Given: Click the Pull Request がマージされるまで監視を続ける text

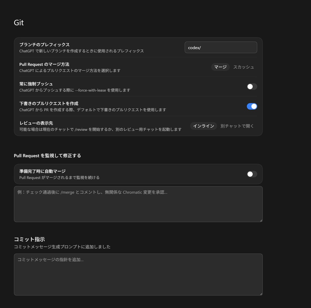Looking at the screenshot, I should click(x=59, y=178).
